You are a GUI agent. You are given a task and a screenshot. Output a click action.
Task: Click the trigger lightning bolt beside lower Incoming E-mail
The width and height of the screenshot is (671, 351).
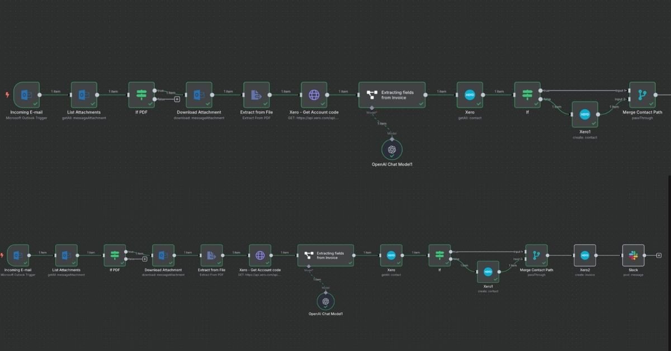pyautogui.click(x=2, y=255)
